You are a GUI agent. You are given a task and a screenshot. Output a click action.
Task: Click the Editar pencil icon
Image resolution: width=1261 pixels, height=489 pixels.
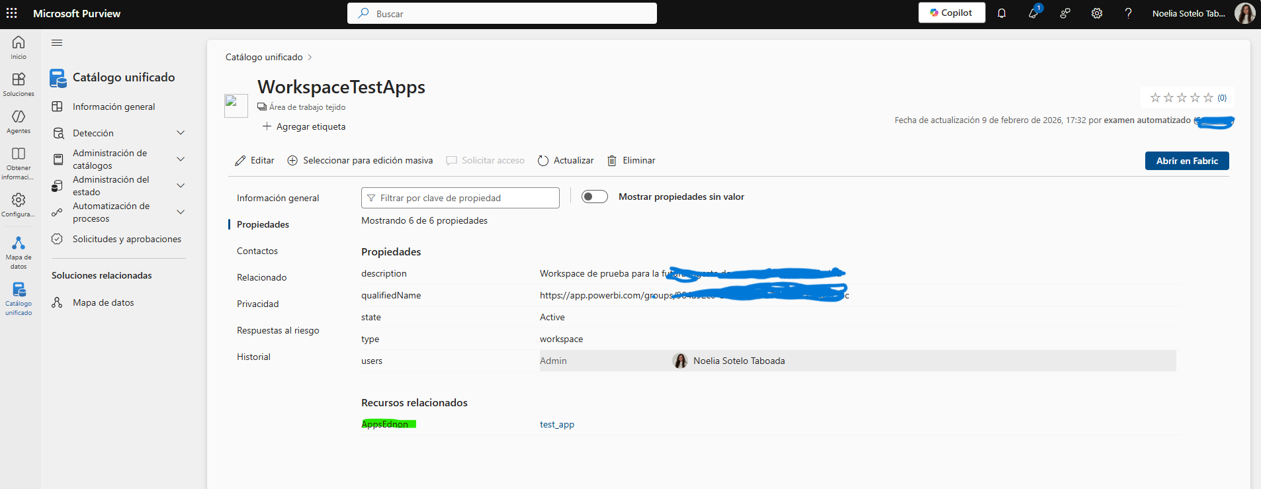240,161
